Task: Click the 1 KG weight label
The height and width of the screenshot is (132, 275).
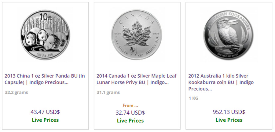Action: click(x=193, y=98)
